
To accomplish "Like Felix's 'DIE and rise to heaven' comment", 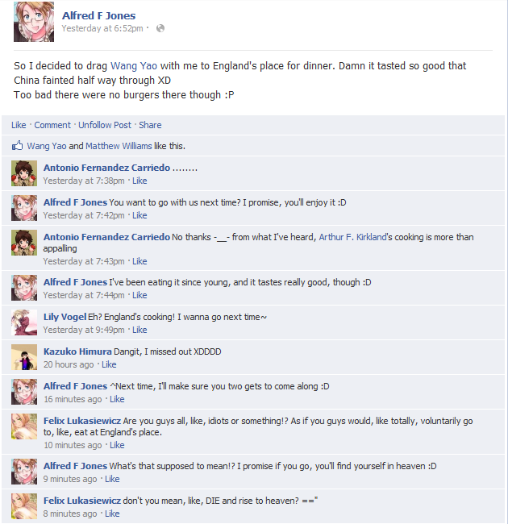I will pos(112,514).
